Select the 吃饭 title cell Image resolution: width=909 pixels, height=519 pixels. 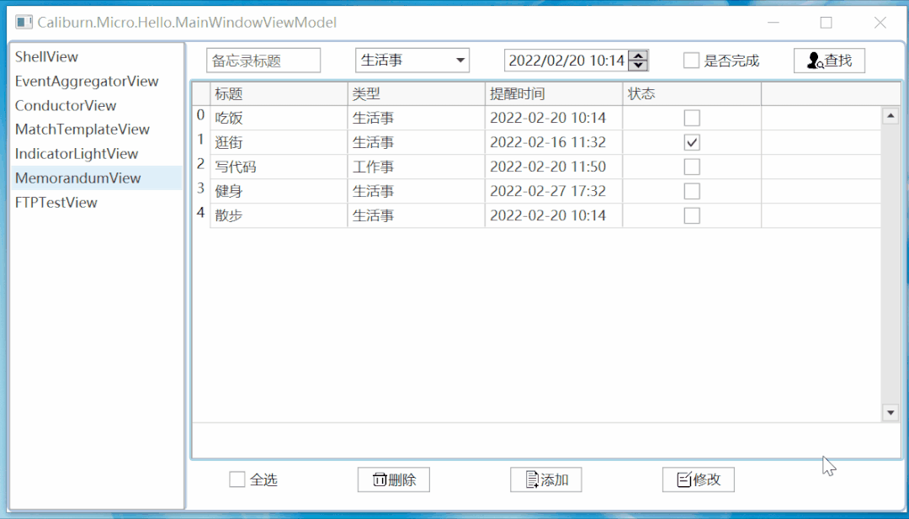279,118
